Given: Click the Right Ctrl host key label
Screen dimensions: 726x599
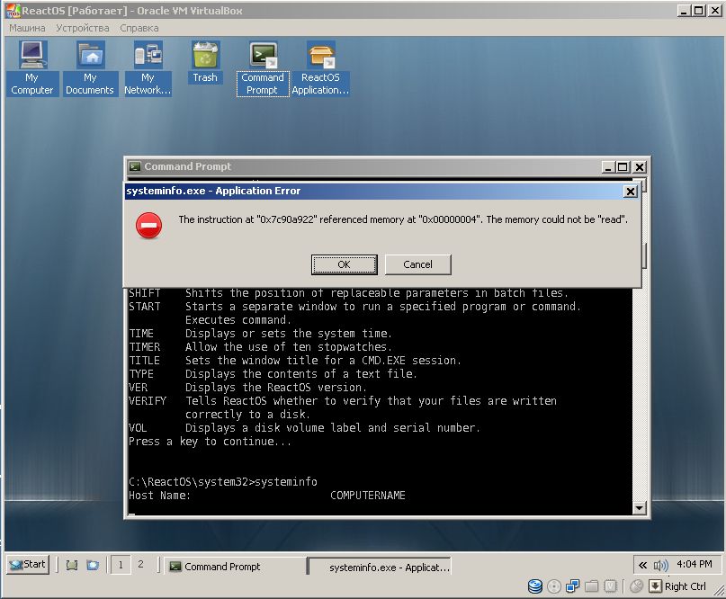Looking at the screenshot, I should [686, 586].
